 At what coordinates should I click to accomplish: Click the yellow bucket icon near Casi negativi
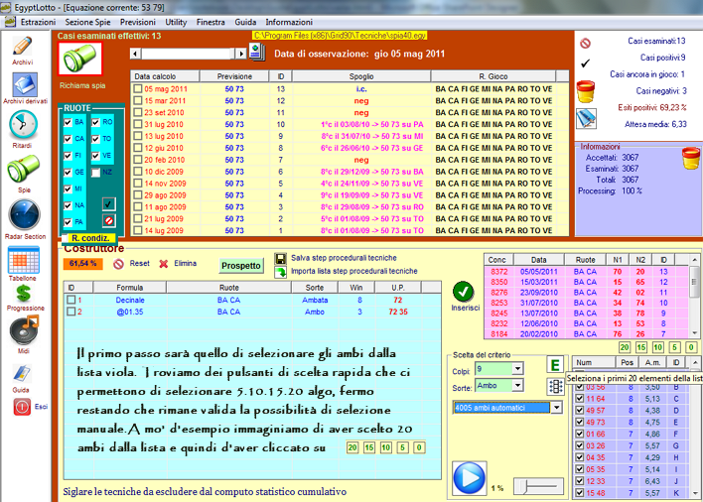click(x=586, y=91)
